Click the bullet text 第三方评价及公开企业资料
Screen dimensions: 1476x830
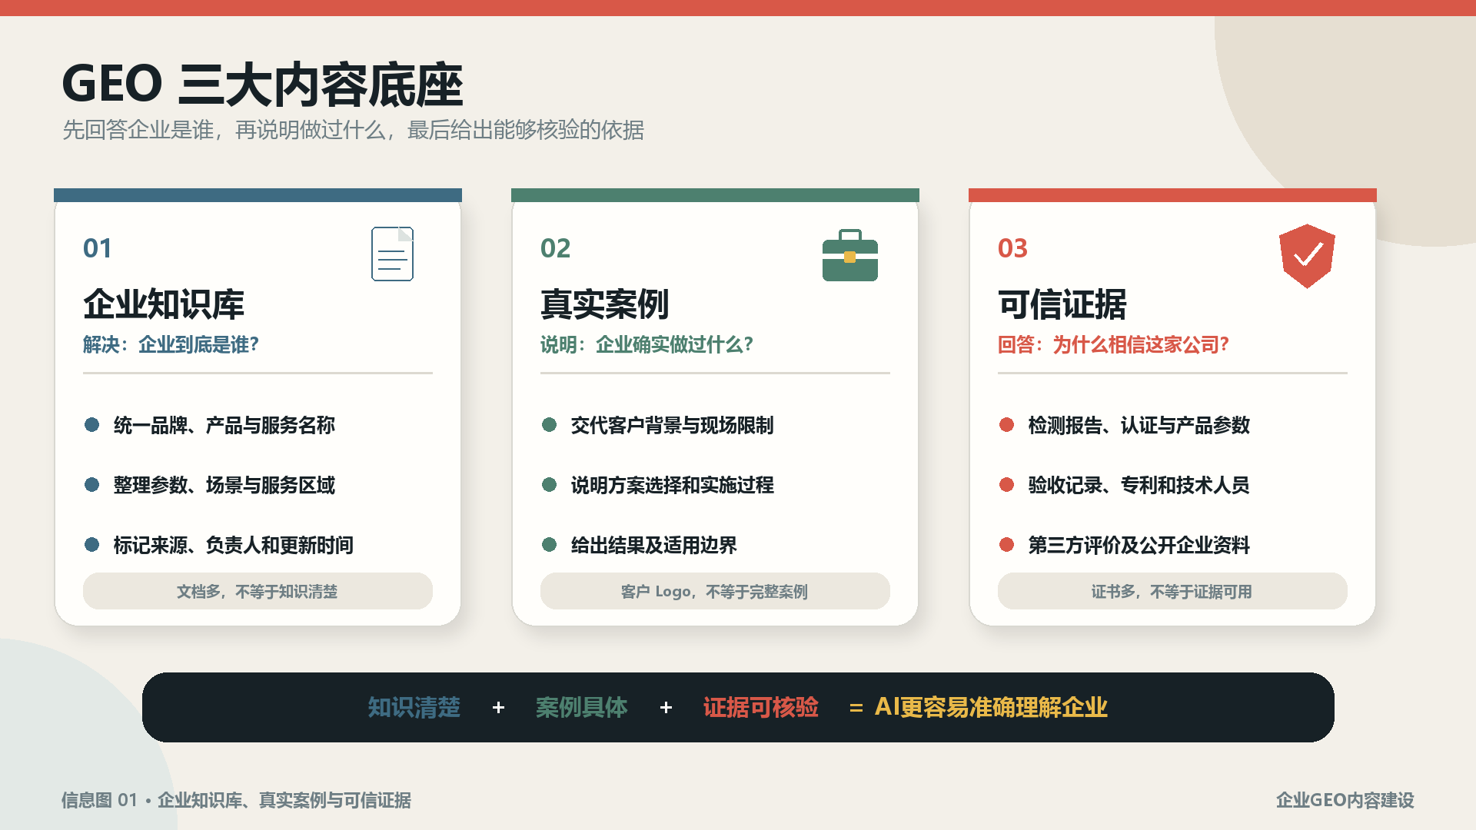1139,545
